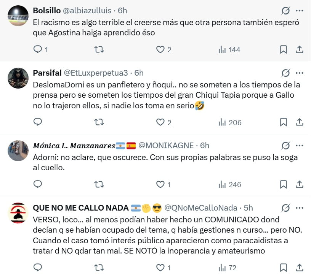Share Parsifal's tweet
The width and height of the screenshot is (311, 279).
300,122
